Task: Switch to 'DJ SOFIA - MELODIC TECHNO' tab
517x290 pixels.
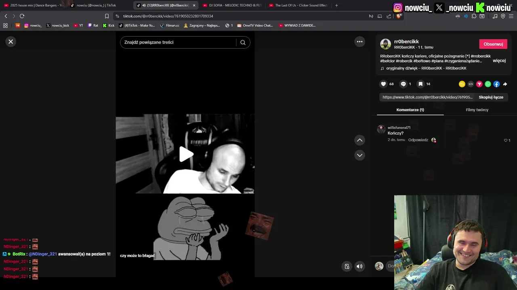Action: pyautogui.click(x=232, y=5)
